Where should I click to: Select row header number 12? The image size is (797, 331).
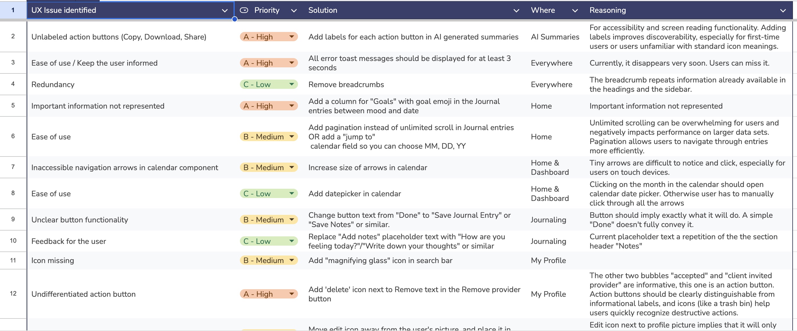coord(13,293)
